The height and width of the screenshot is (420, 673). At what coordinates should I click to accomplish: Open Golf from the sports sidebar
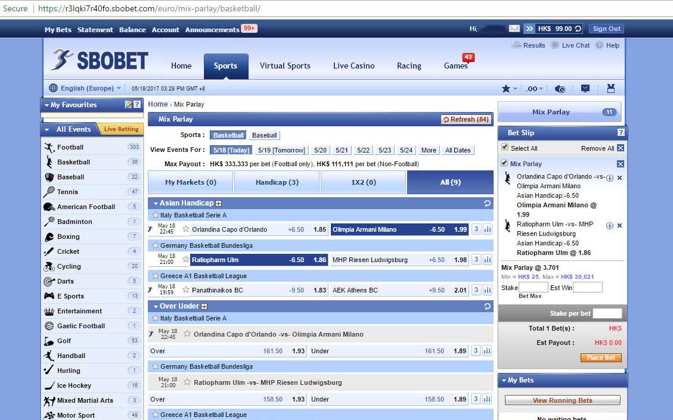(64, 341)
